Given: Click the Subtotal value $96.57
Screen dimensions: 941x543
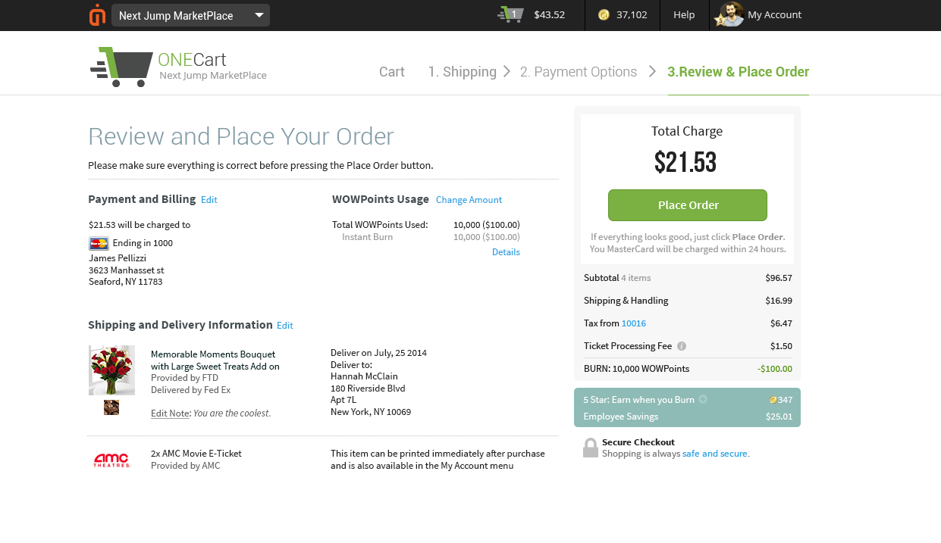Looking at the screenshot, I should coord(779,278).
